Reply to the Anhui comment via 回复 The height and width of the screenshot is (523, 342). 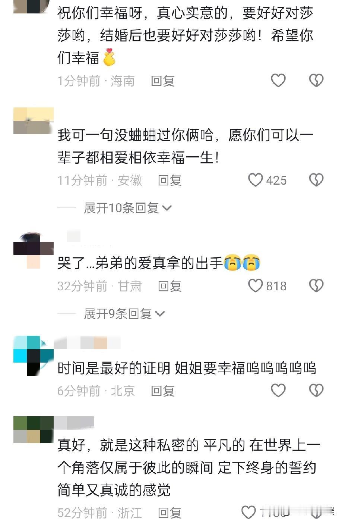coord(170,181)
